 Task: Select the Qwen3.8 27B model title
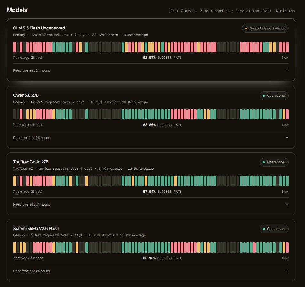click(x=26, y=95)
